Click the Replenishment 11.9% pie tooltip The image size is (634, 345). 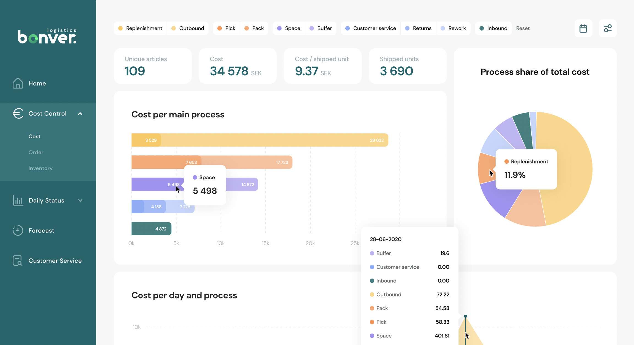(526, 169)
